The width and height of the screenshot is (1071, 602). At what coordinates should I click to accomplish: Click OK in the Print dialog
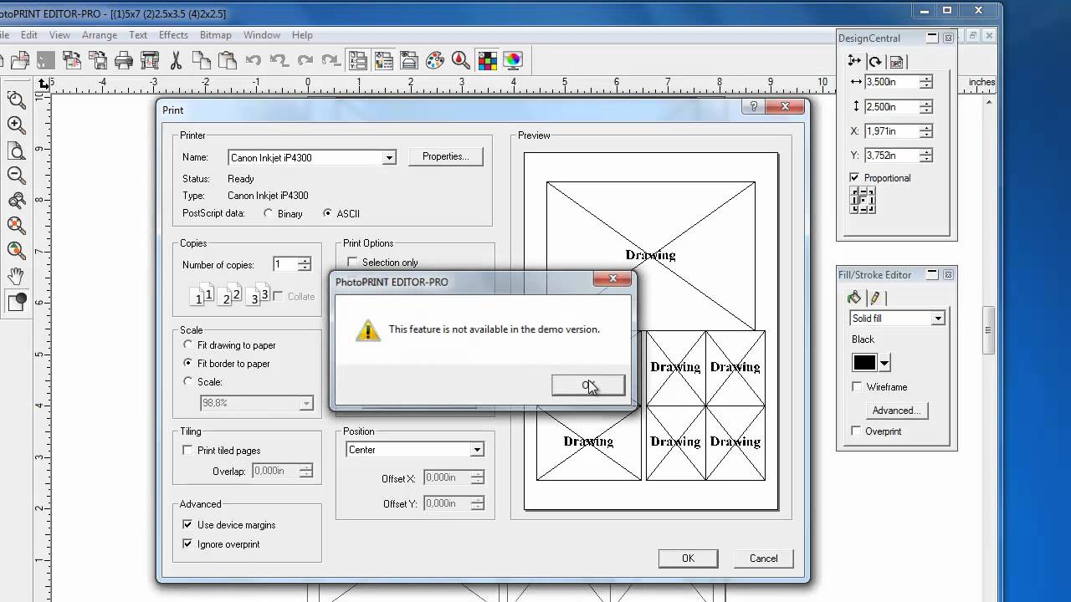[x=688, y=559]
